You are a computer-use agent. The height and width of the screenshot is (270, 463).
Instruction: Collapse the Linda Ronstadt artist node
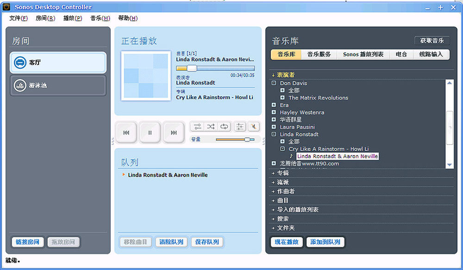coord(274,134)
